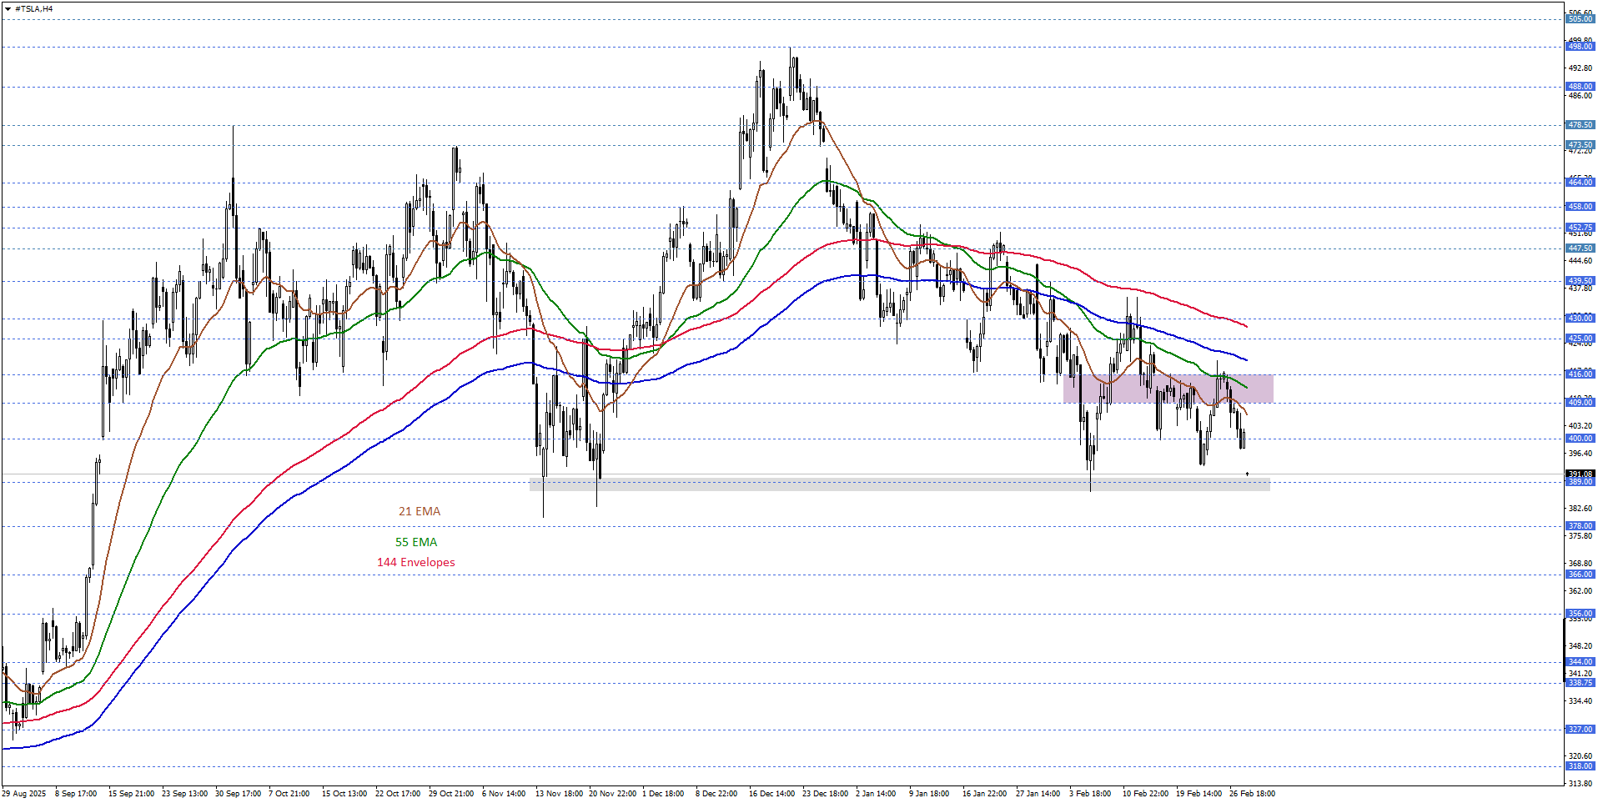The width and height of the screenshot is (1598, 803).
Task: Select the 498.00 horizontal line price tag
Action: (1580, 47)
